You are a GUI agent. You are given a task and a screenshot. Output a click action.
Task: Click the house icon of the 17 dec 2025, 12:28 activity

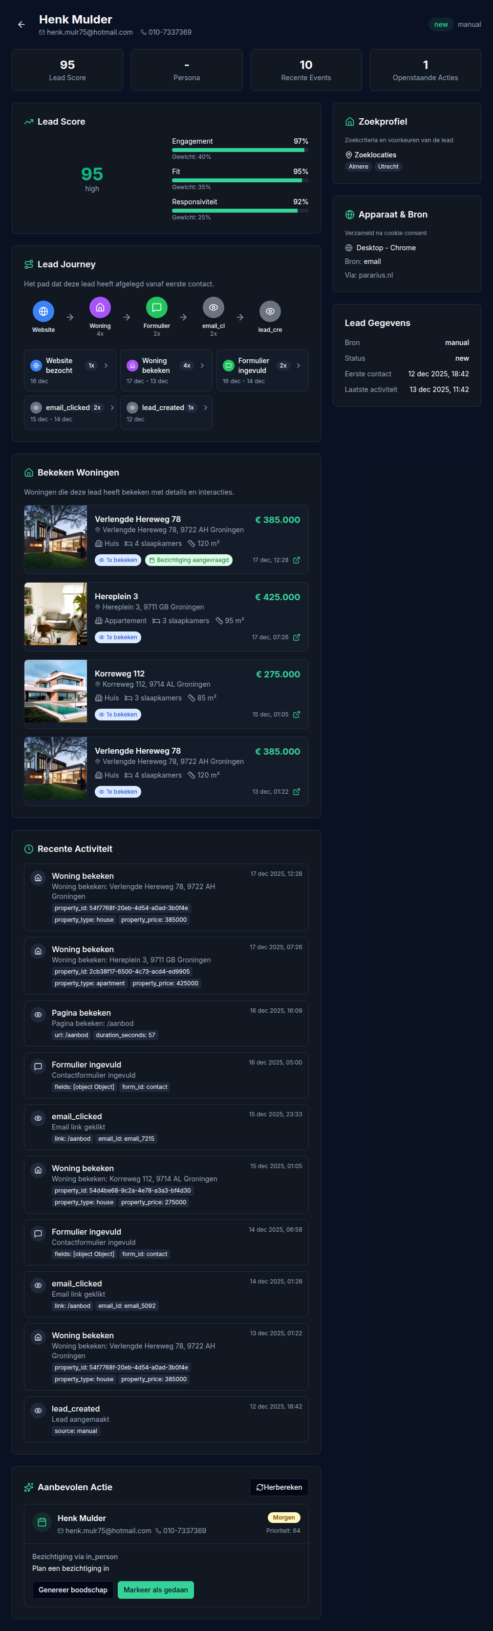point(38,878)
